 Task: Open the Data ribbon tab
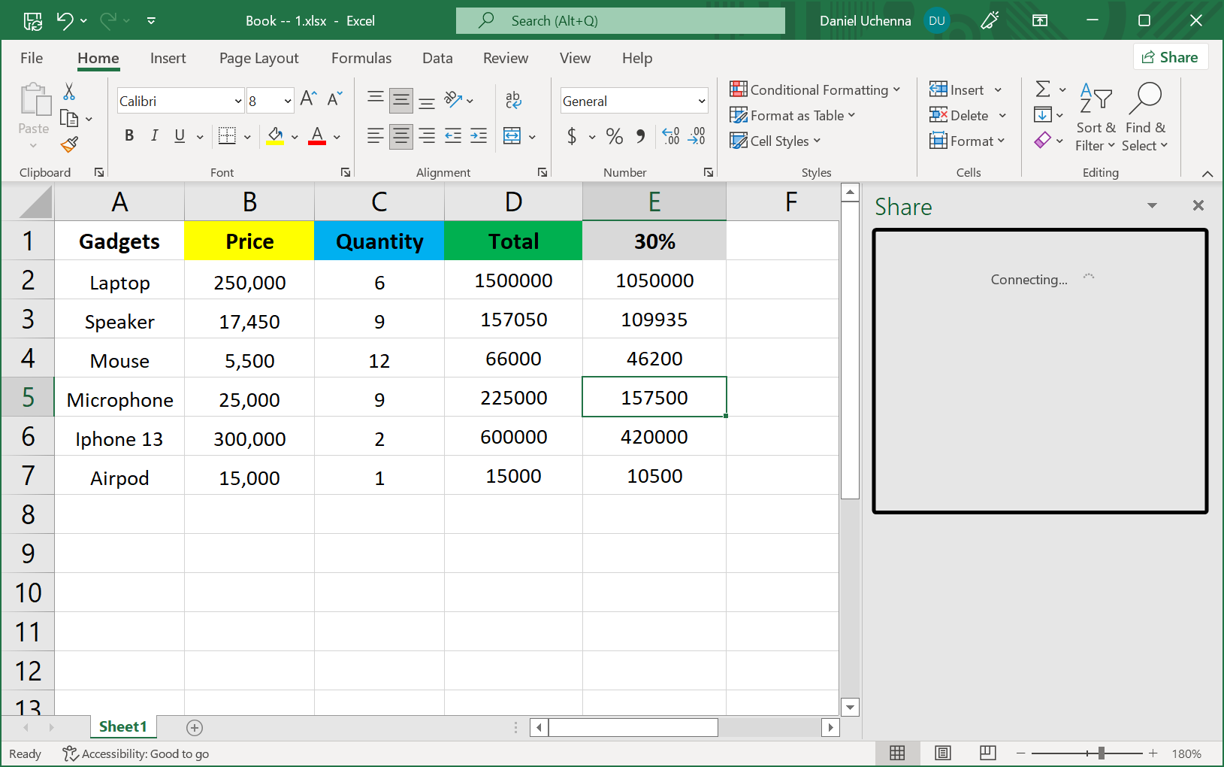437,58
